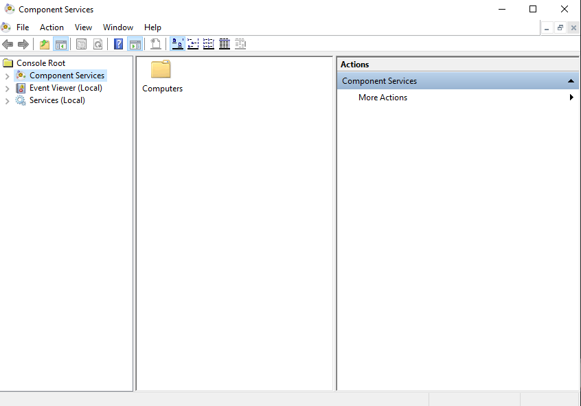Click More Actions in Actions pane

pyautogui.click(x=383, y=98)
